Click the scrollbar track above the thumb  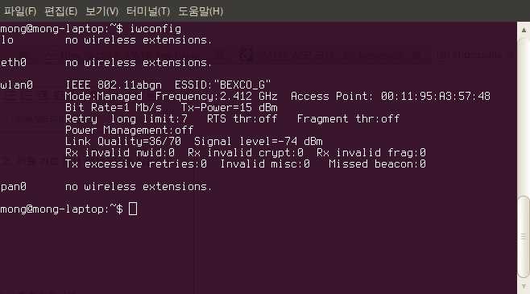point(524,115)
